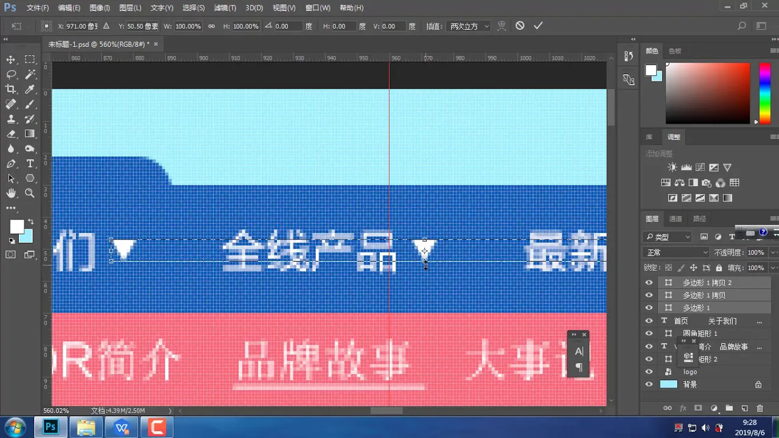The height and width of the screenshot is (438, 779).
Task: Select the History Brush tool
Action: (x=30, y=119)
